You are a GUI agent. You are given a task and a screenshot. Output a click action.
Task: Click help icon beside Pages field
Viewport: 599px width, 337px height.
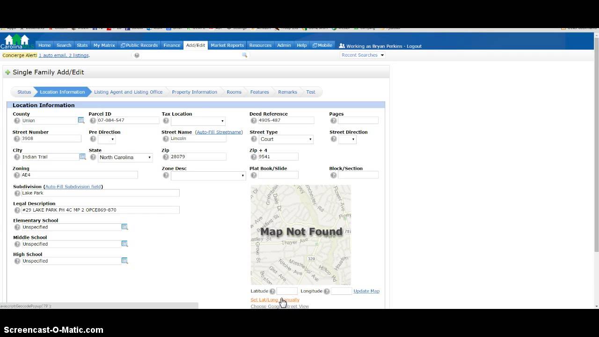click(333, 121)
